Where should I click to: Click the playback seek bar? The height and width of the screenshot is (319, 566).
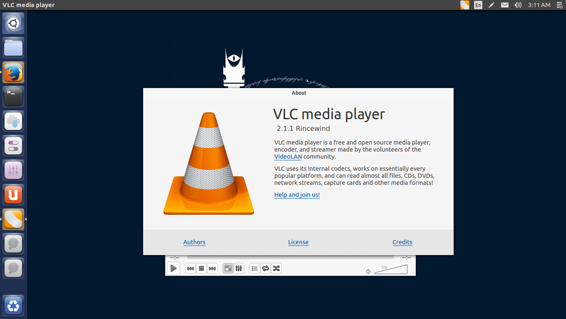(290, 258)
